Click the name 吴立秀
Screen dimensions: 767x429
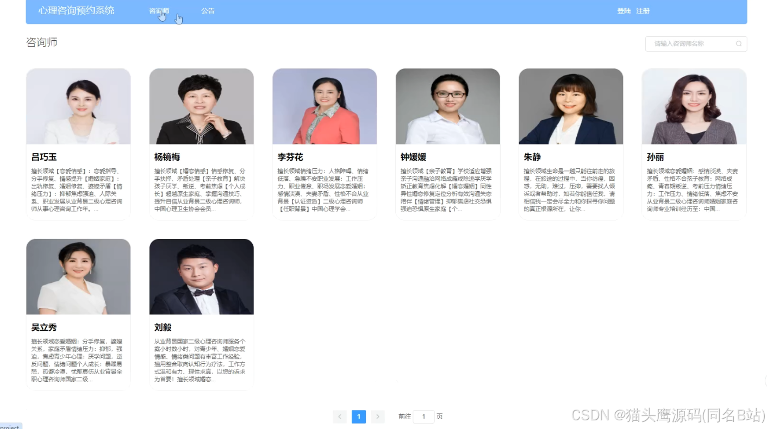(44, 327)
